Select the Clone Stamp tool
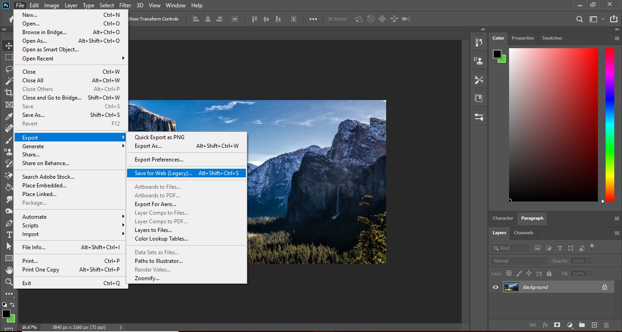This screenshot has height=332, width=622. tap(9, 152)
